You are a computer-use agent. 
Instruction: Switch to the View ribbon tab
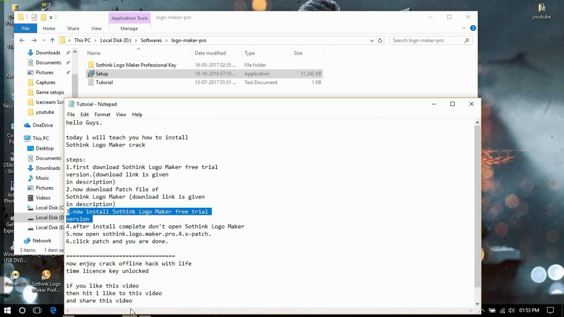click(x=96, y=29)
